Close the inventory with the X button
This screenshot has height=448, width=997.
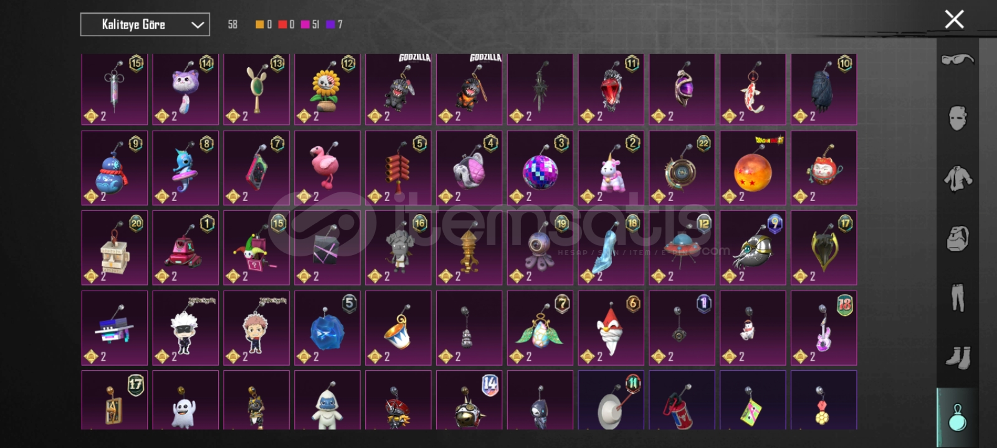point(954,19)
